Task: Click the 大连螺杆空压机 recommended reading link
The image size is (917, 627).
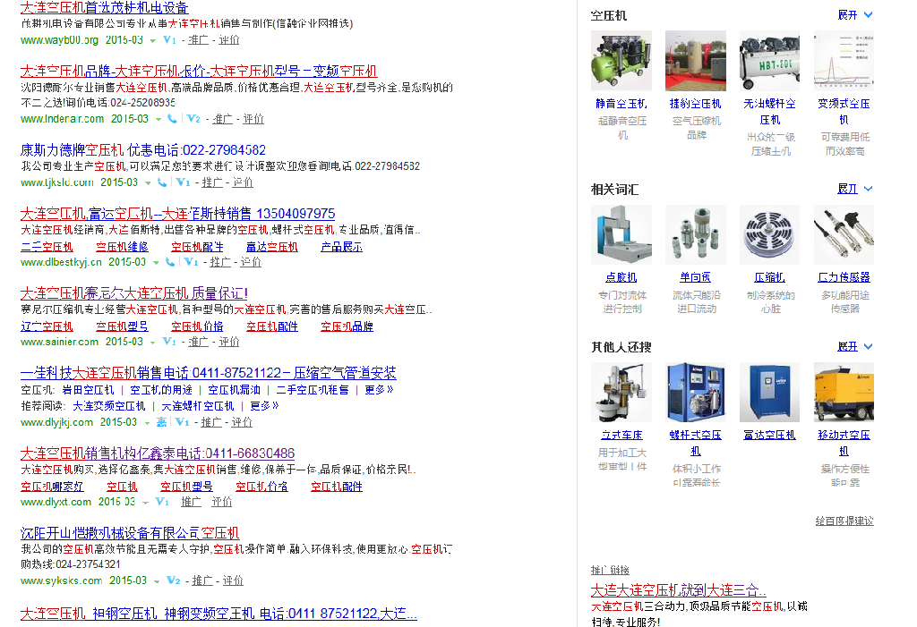Action: (x=198, y=406)
